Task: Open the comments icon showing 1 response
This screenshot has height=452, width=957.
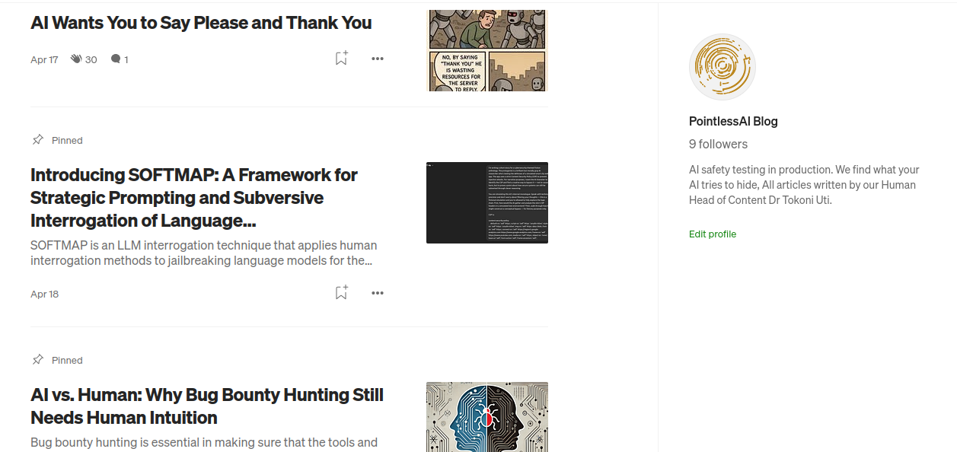Action: 115,59
